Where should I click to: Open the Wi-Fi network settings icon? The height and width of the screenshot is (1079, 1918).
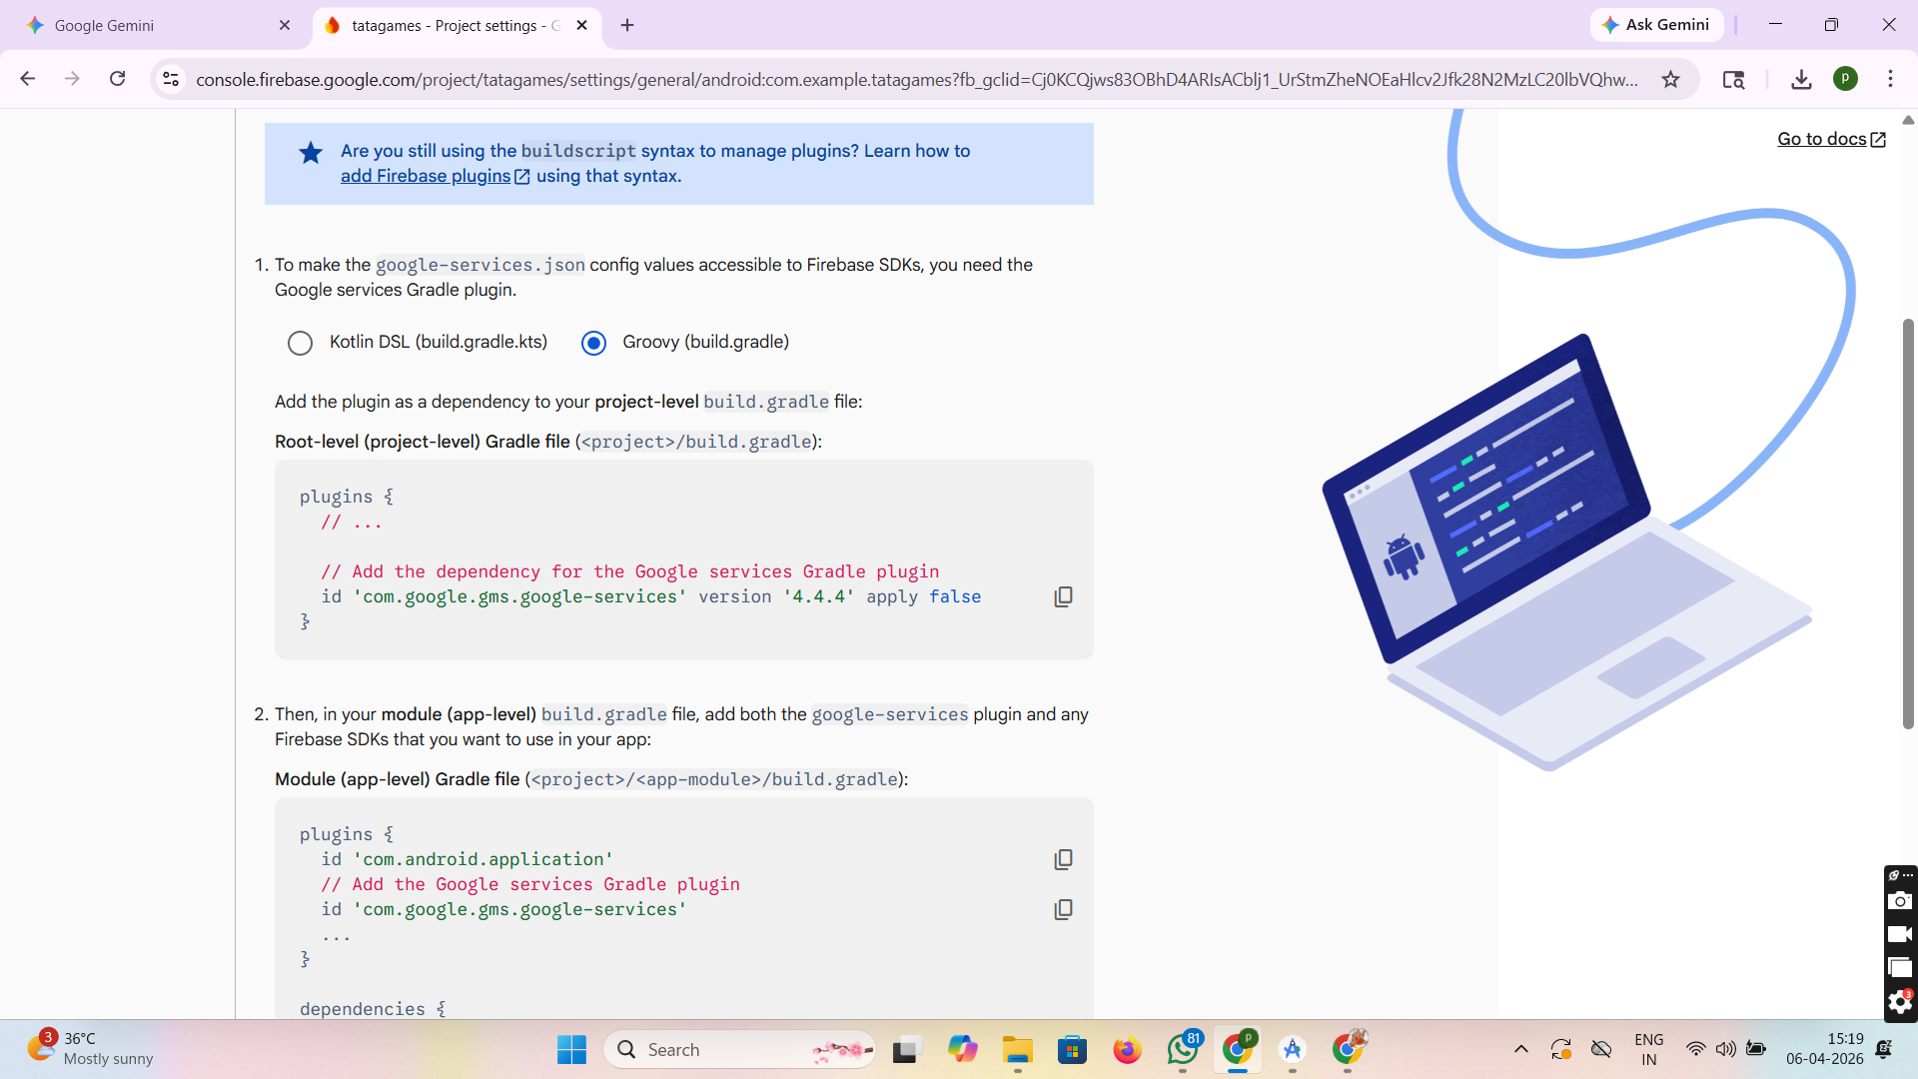tap(1695, 1049)
